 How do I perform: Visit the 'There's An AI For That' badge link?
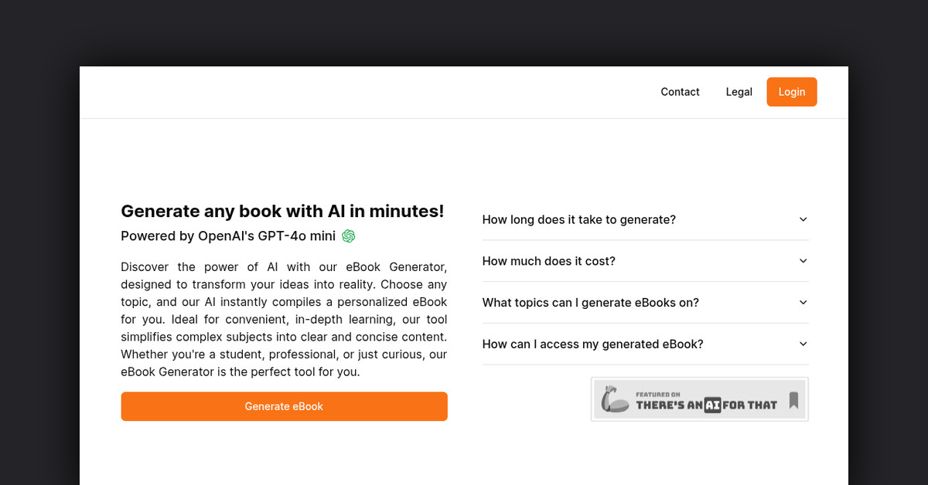[x=699, y=399]
